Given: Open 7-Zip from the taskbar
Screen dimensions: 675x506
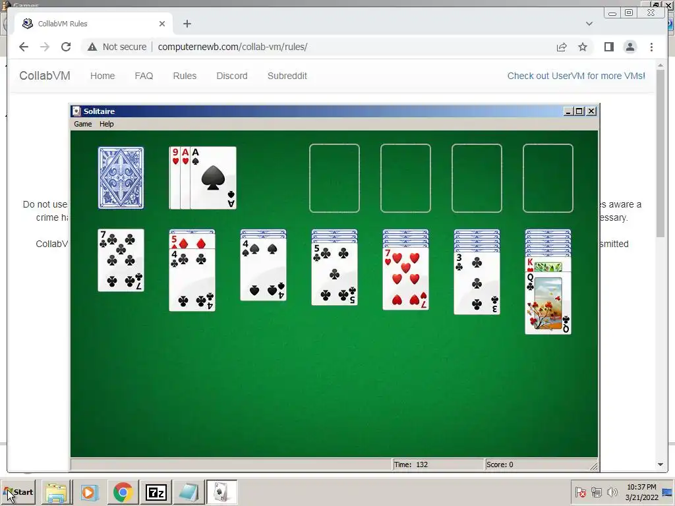Looking at the screenshot, I should (156, 492).
